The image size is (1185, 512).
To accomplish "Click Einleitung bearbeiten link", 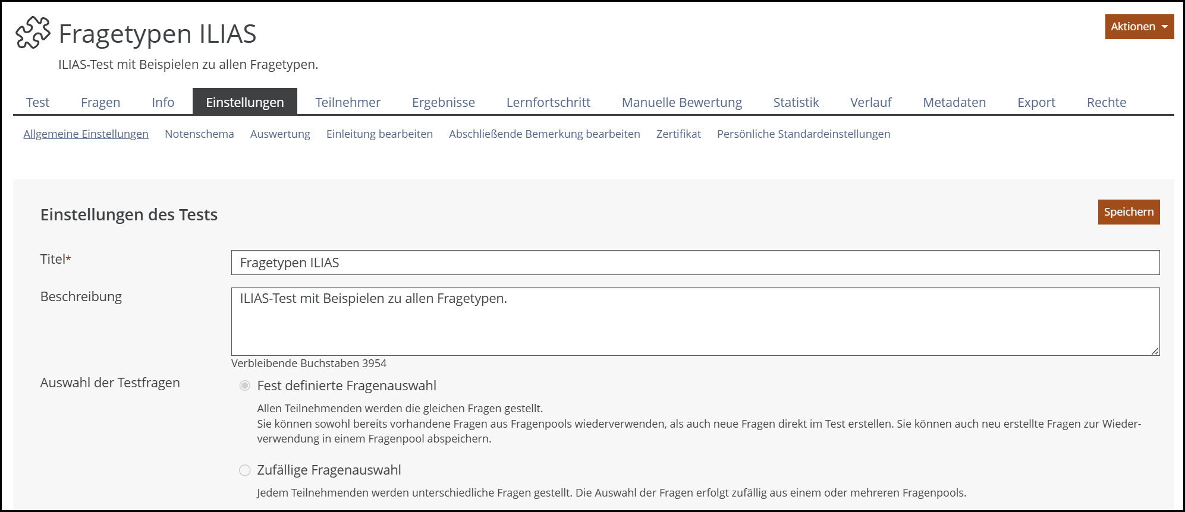I will tap(379, 134).
